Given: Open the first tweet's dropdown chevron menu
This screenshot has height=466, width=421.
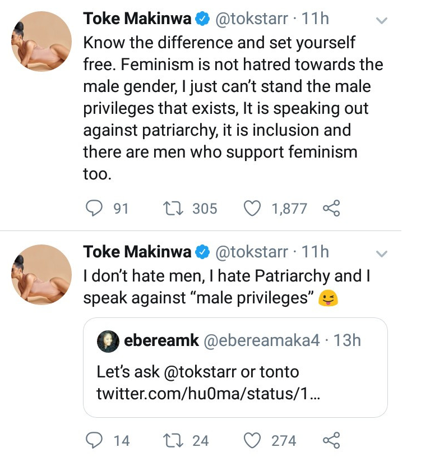Looking at the screenshot, I should coord(381,21).
